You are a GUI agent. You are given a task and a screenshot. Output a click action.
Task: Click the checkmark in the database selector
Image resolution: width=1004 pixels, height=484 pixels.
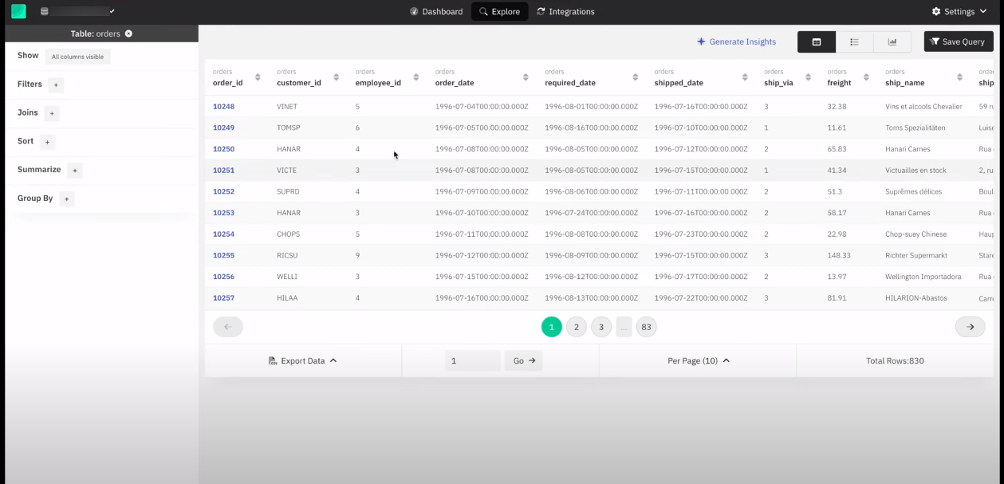point(112,11)
